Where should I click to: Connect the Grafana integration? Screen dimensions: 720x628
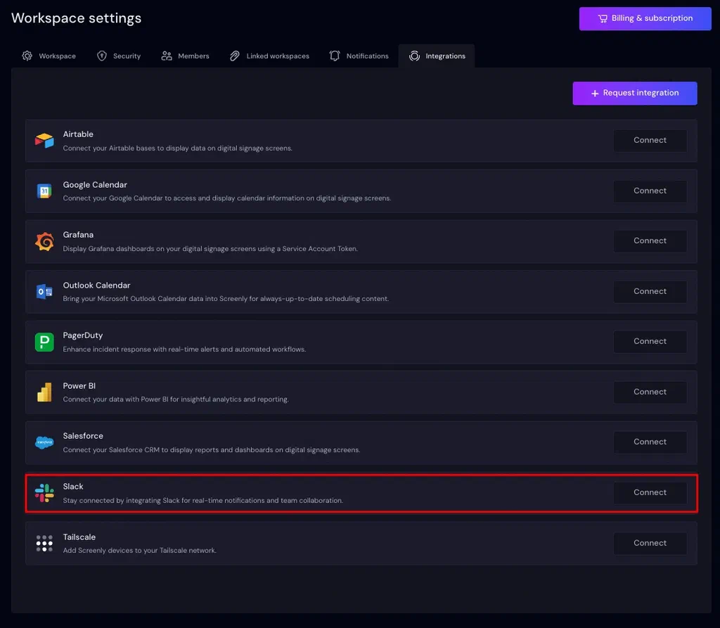click(650, 241)
